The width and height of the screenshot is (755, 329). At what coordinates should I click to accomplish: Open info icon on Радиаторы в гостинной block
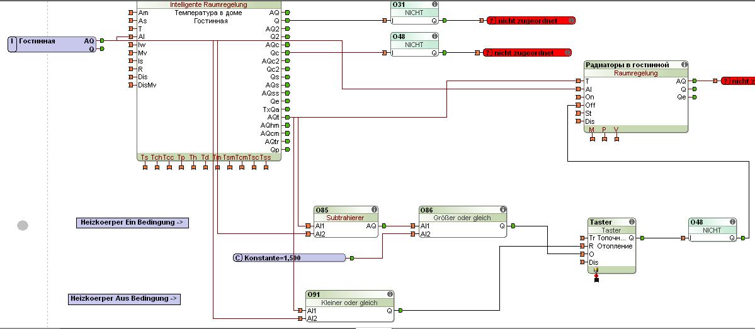[x=684, y=64]
